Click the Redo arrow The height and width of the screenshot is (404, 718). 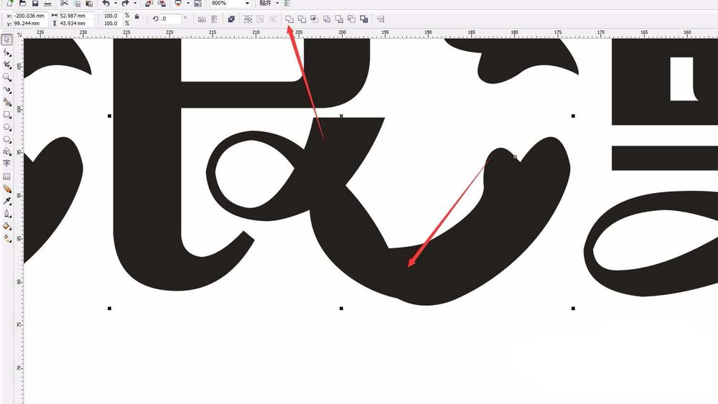click(x=125, y=3)
